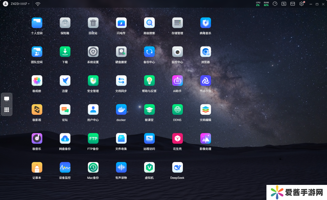The width and height of the screenshot is (327, 200).
Task: Open settings gear in top bar
Action: coord(301,4)
